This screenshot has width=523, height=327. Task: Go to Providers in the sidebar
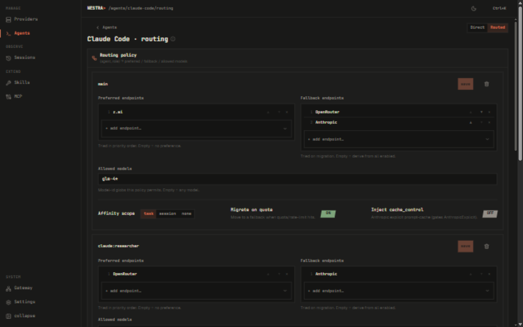(26, 19)
